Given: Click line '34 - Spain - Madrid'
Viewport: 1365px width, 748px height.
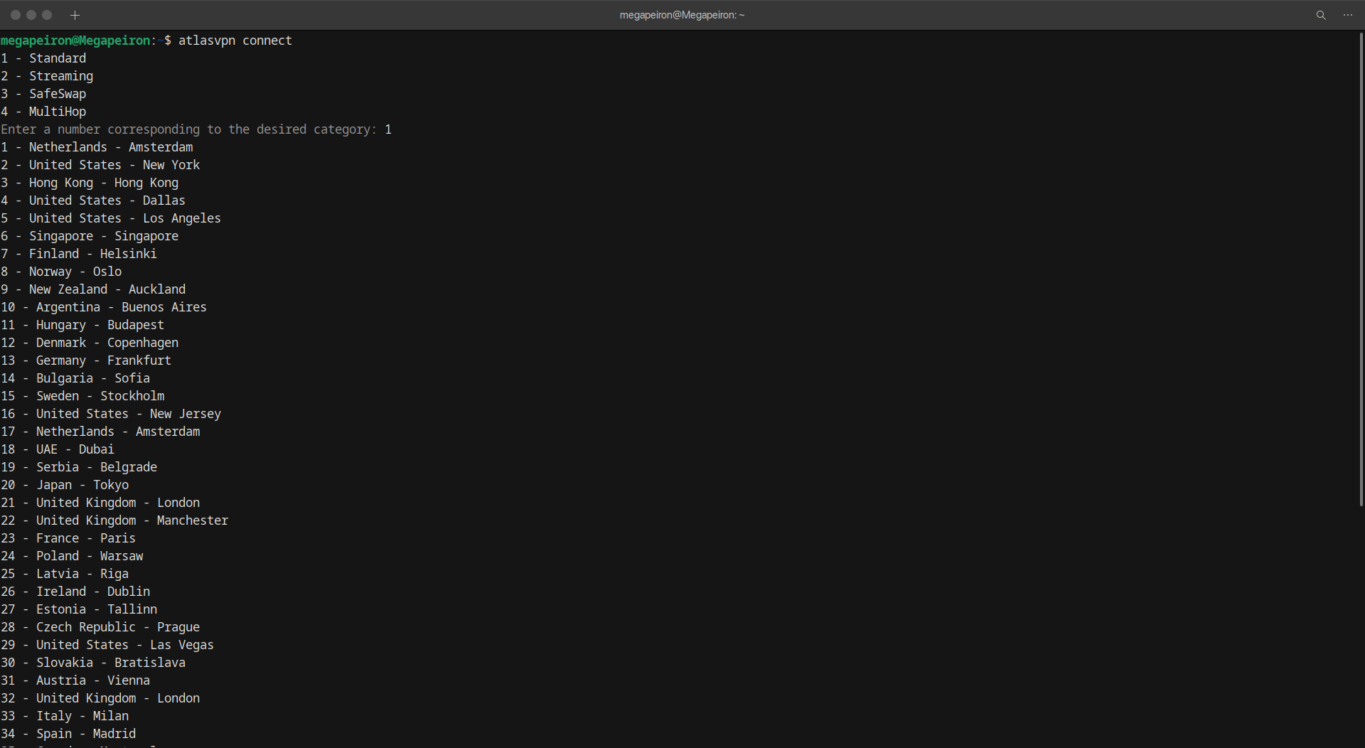Looking at the screenshot, I should pyautogui.click(x=68, y=734).
